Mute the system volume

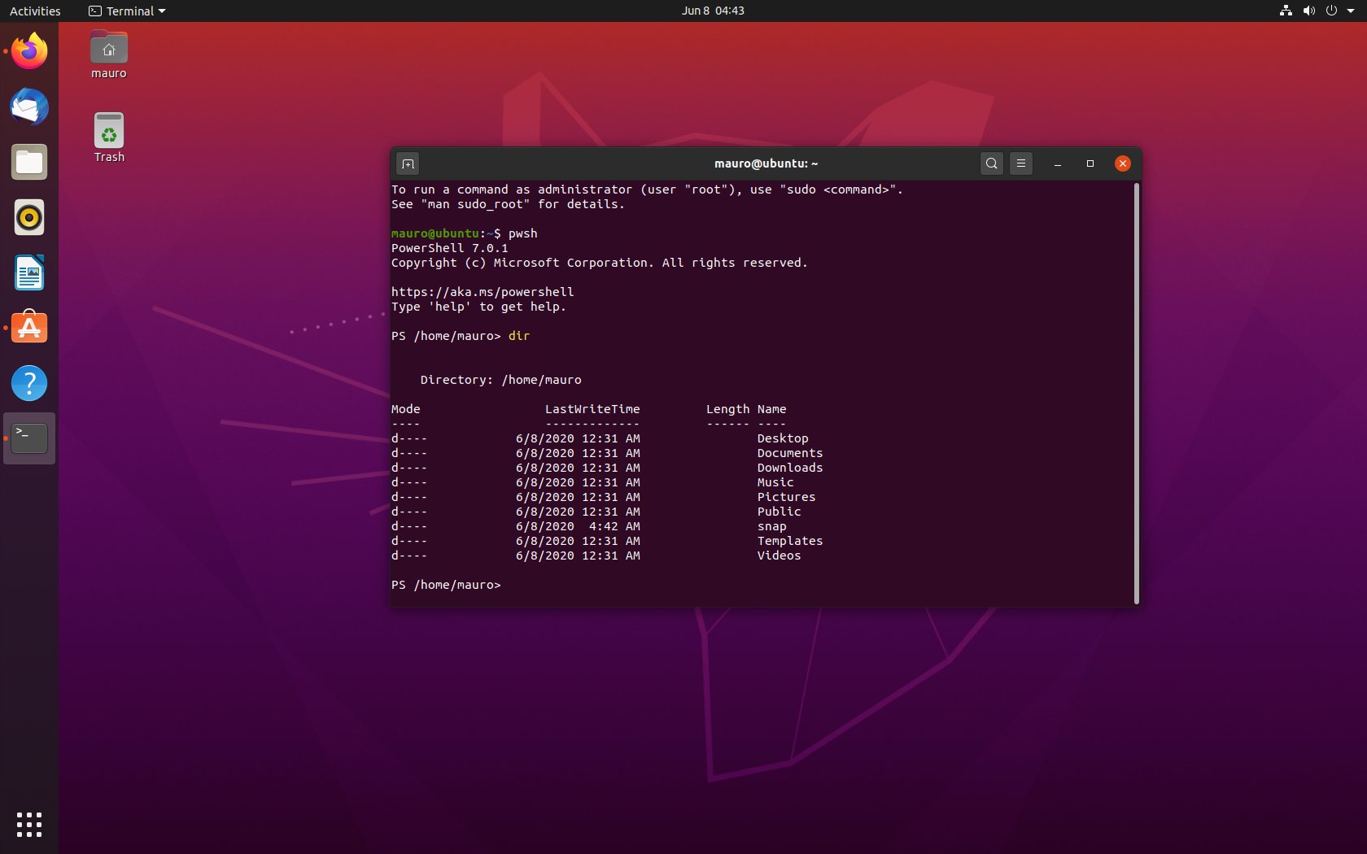(1309, 11)
